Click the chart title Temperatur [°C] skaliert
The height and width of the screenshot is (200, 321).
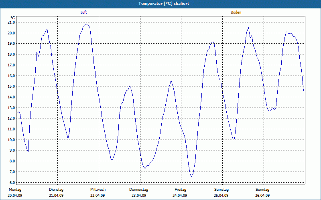click(x=164, y=4)
